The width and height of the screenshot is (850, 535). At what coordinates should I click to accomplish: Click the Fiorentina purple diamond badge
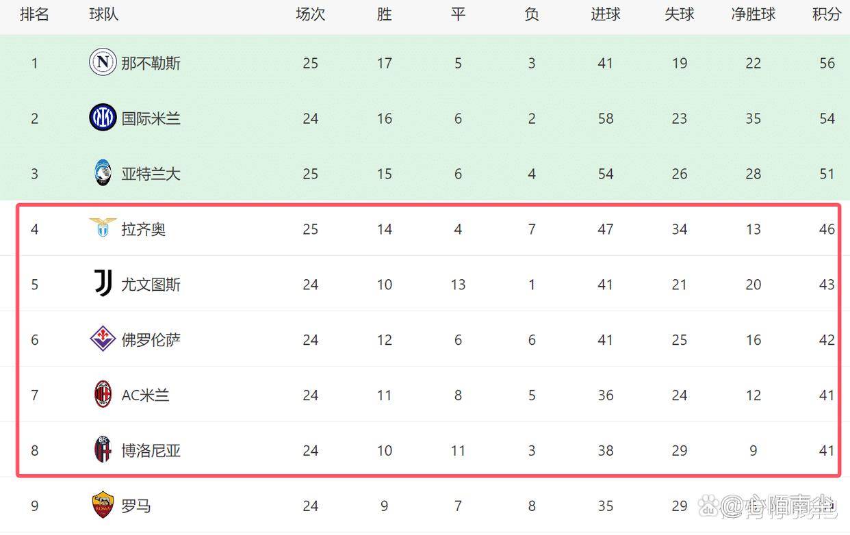[x=103, y=339]
